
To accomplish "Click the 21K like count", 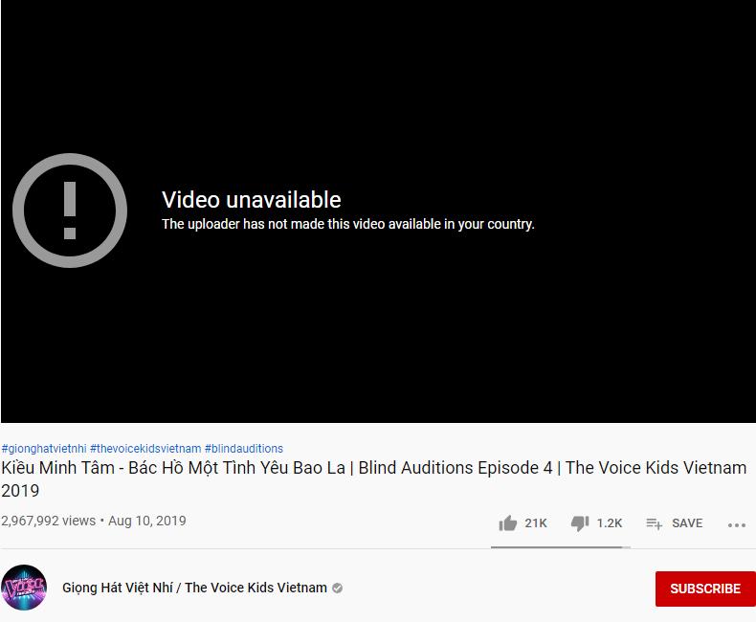I will pyautogui.click(x=536, y=523).
